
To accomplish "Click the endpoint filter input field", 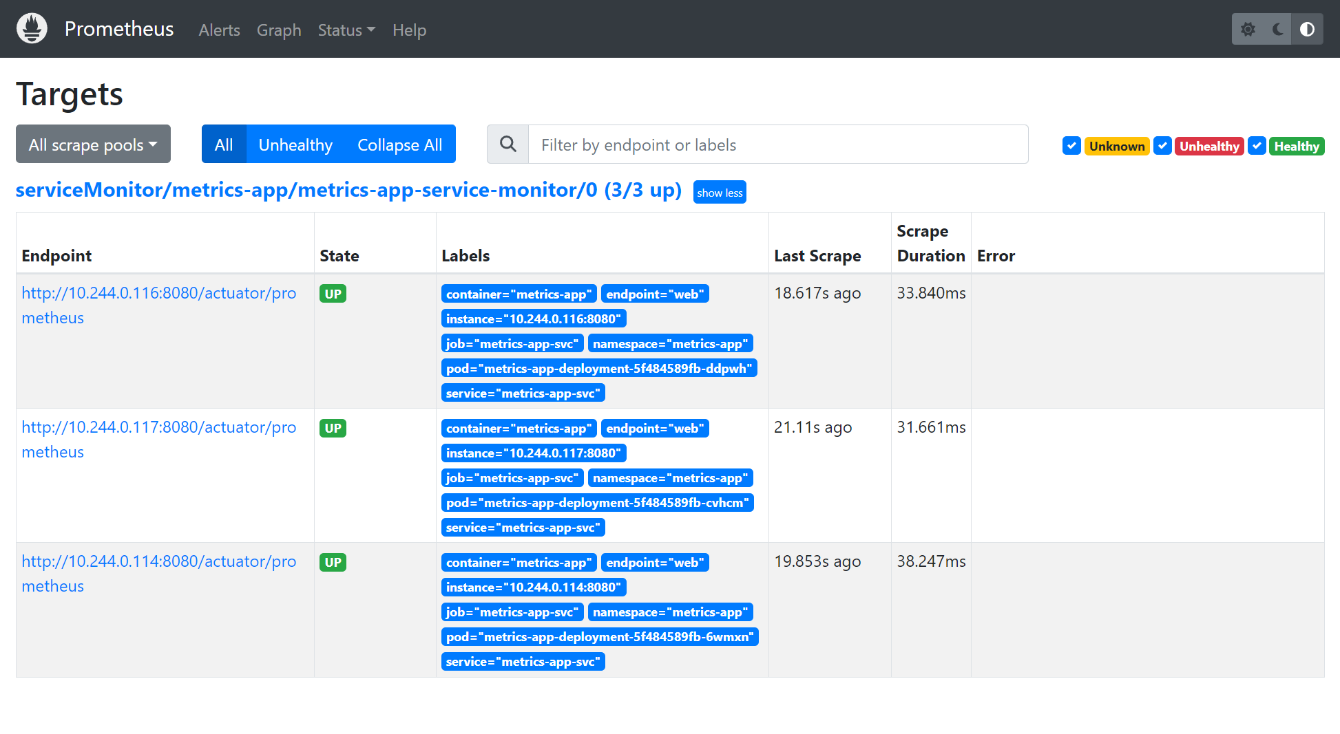I will [x=777, y=144].
